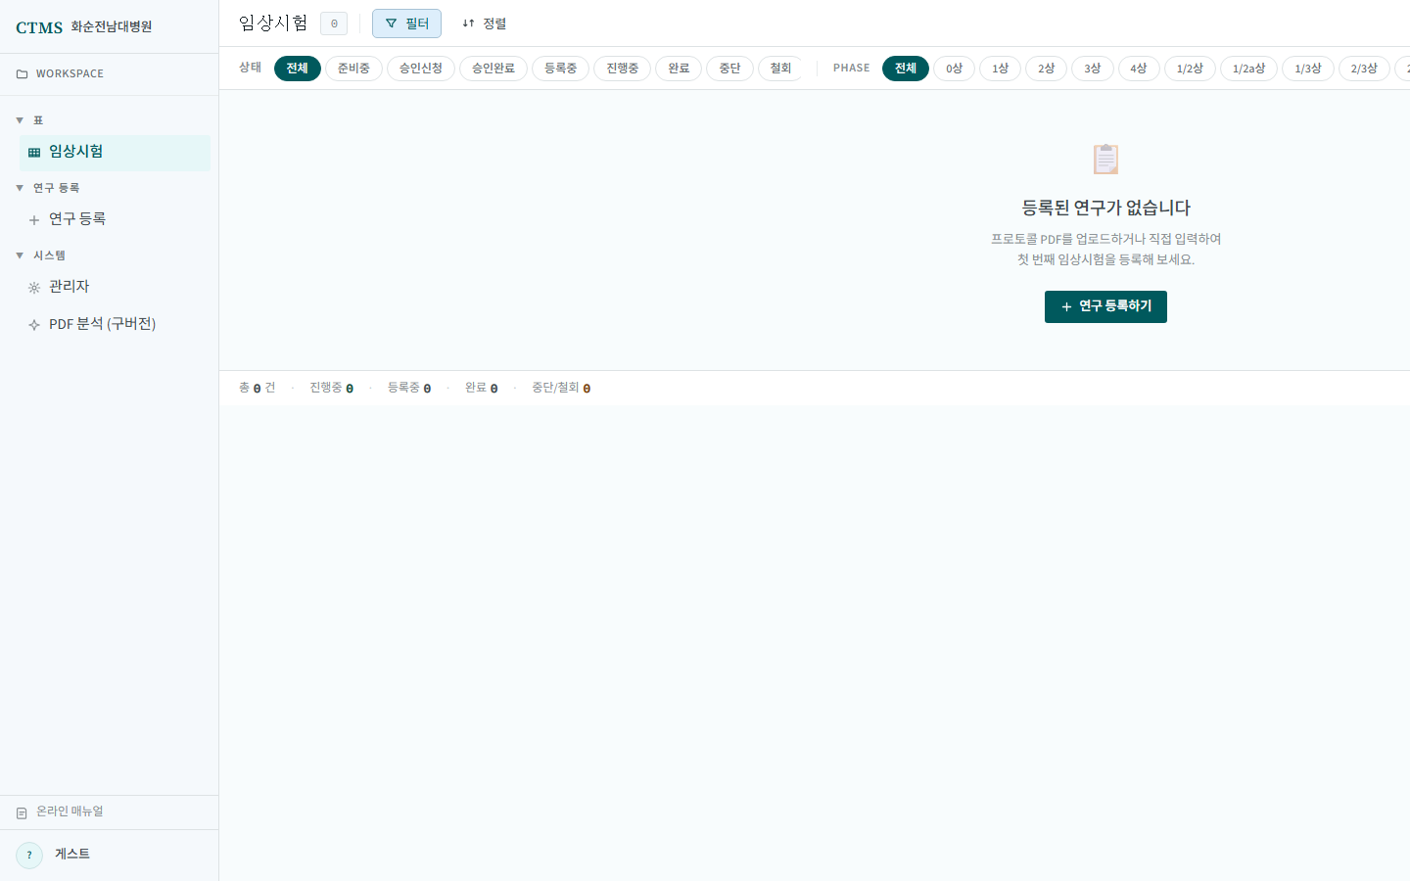Select 전체 in the 상태 filter

pyautogui.click(x=298, y=69)
